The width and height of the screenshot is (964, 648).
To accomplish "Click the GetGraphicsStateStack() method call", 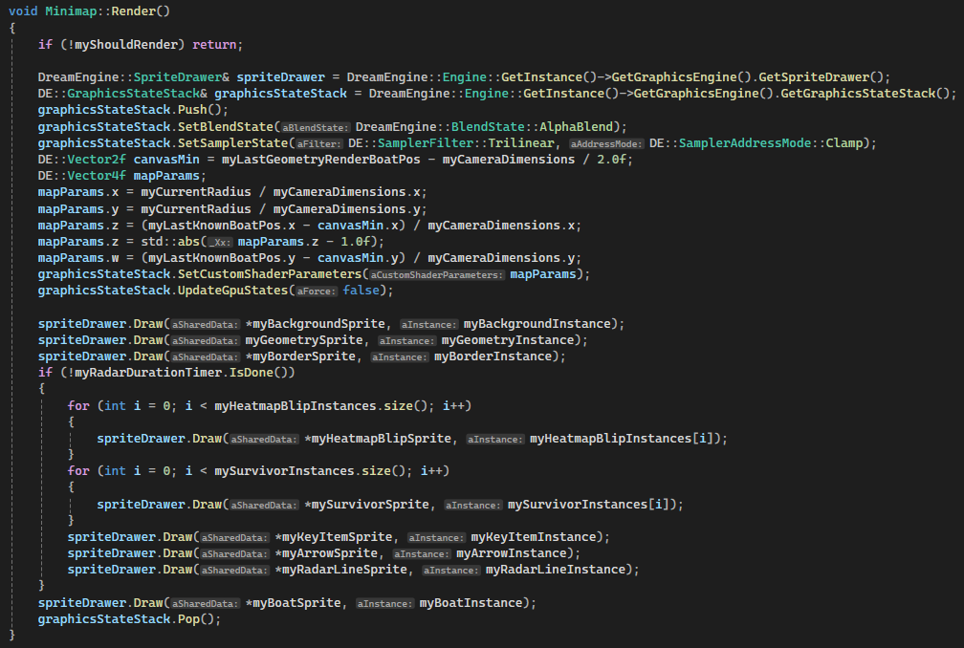I will [865, 94].
